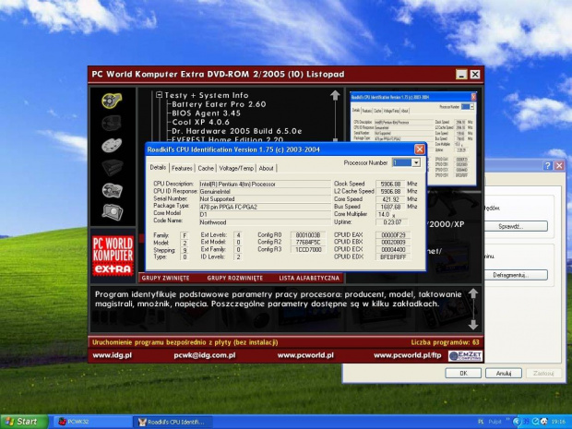Click the CPU Identification screenshot thumbnail preview
Screen dimensions: 572x429
click(413, 138)
